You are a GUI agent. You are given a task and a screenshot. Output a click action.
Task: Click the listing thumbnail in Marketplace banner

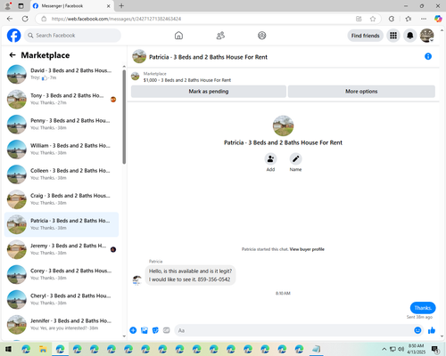(x=136, y=77)
